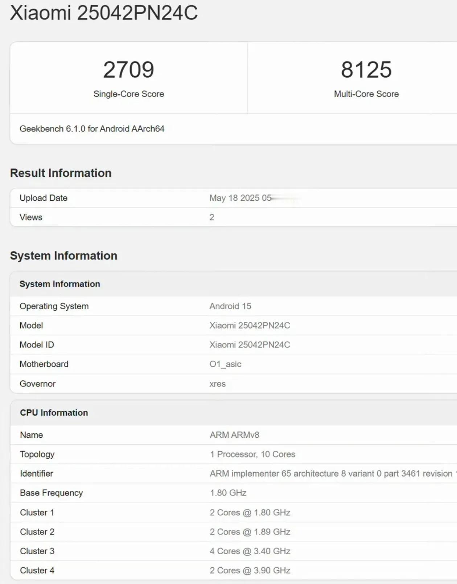Click the 1.80 GHz base frequency value
Viewport: 457px width, 584px height.
(x=228, y=493)
